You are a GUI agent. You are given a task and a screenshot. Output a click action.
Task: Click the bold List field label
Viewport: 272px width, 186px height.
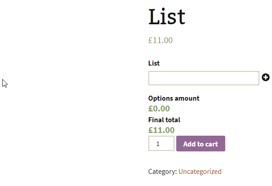coord(154,63)
